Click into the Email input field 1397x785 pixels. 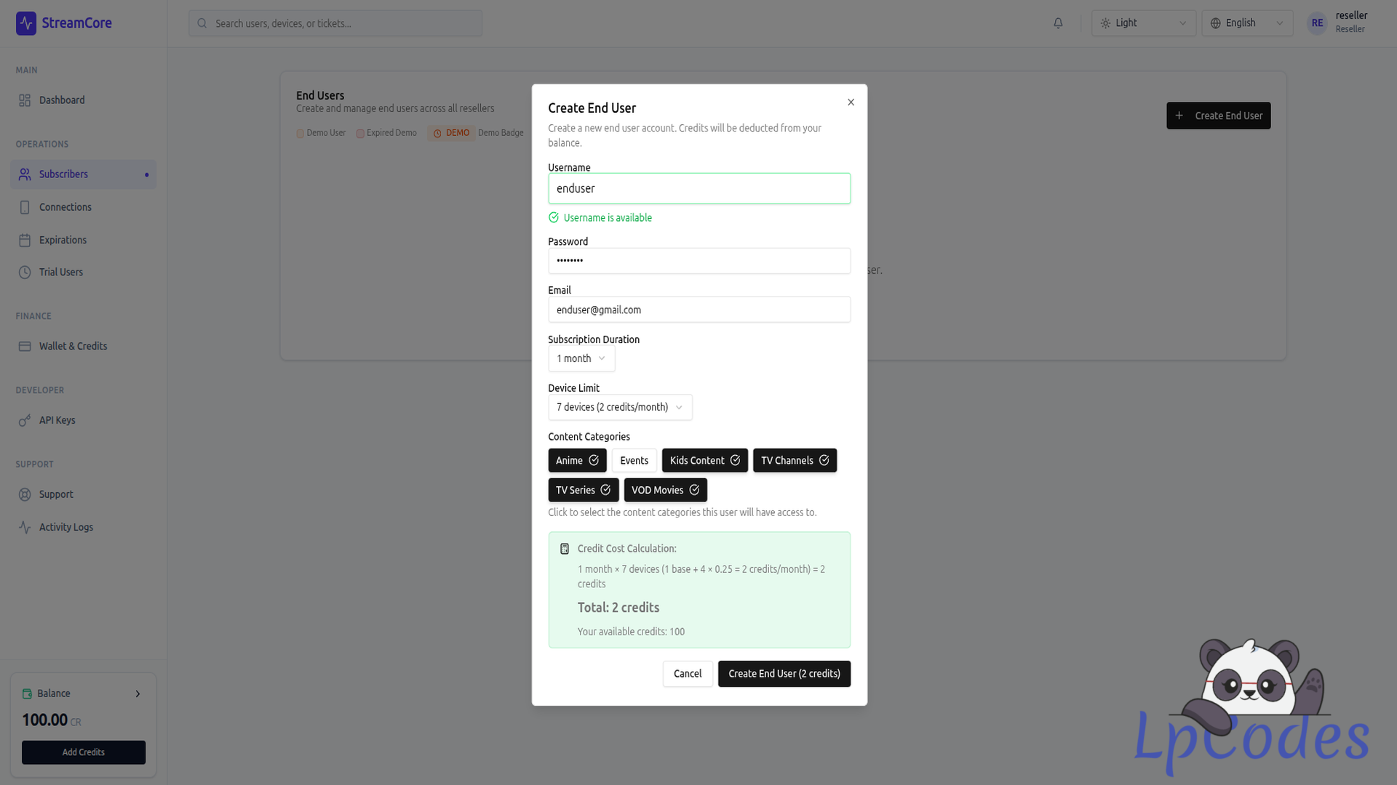698,310
